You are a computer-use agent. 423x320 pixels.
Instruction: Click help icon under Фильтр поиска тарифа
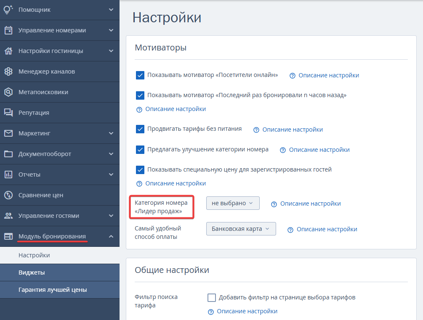tap(211, 312)
